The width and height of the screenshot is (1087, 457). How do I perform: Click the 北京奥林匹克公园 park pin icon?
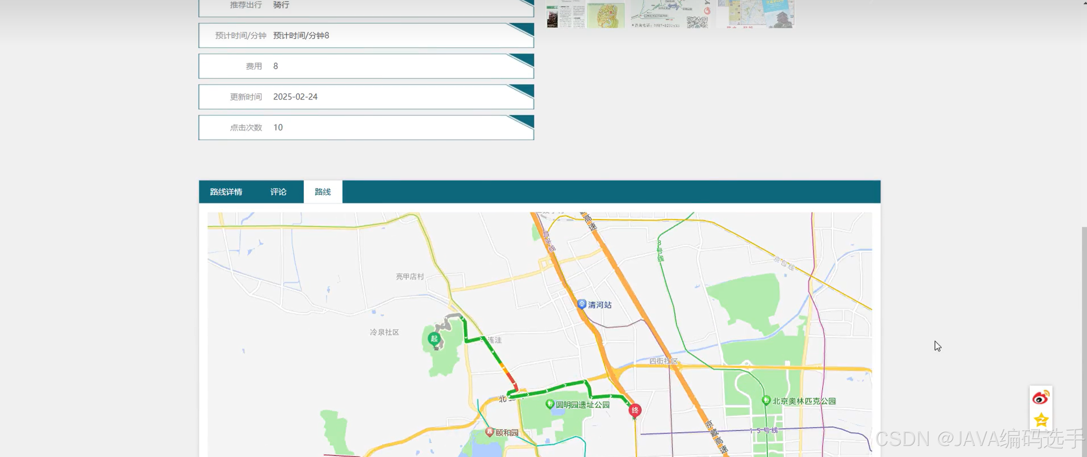pyautogui.click(x=766, y=400)
